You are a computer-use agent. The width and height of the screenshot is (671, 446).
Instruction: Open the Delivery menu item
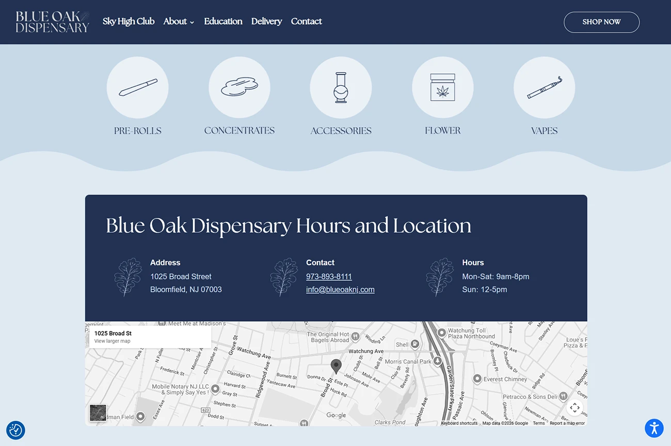pyautogui.click(x=266, y=21)
